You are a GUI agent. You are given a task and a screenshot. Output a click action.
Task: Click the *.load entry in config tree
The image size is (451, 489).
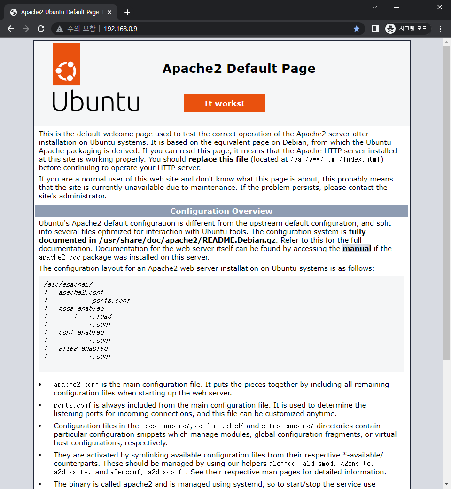click(101, 316)
